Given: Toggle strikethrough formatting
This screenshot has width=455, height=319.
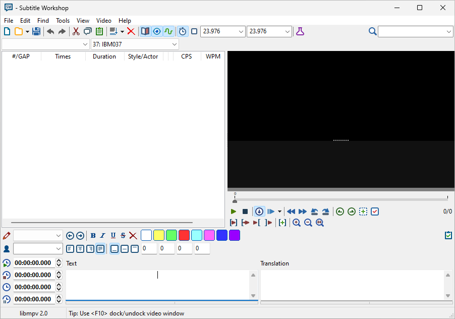Looking at the screenshot, I should (123, 235).
